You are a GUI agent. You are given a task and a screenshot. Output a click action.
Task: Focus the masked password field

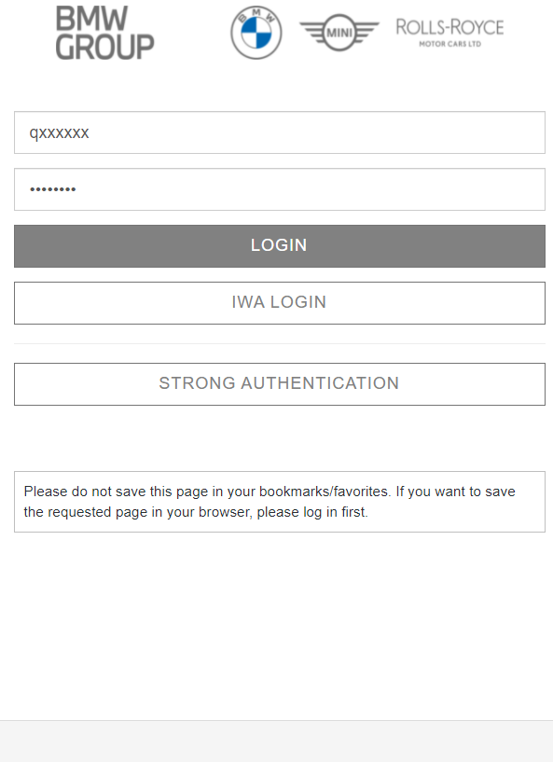tap(280, 189)
